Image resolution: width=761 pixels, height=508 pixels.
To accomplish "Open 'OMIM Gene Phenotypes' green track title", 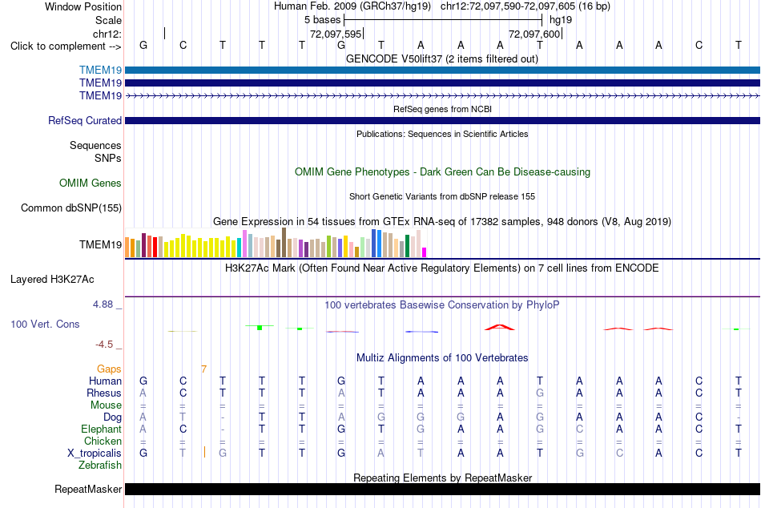I will point(442,172).
